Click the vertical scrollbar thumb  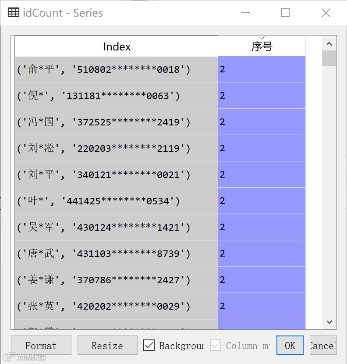point(329,58)
